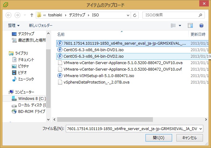Refresh the ISO folder view
The width and height of the screenshot is (211, 148).
click(135, 15)
